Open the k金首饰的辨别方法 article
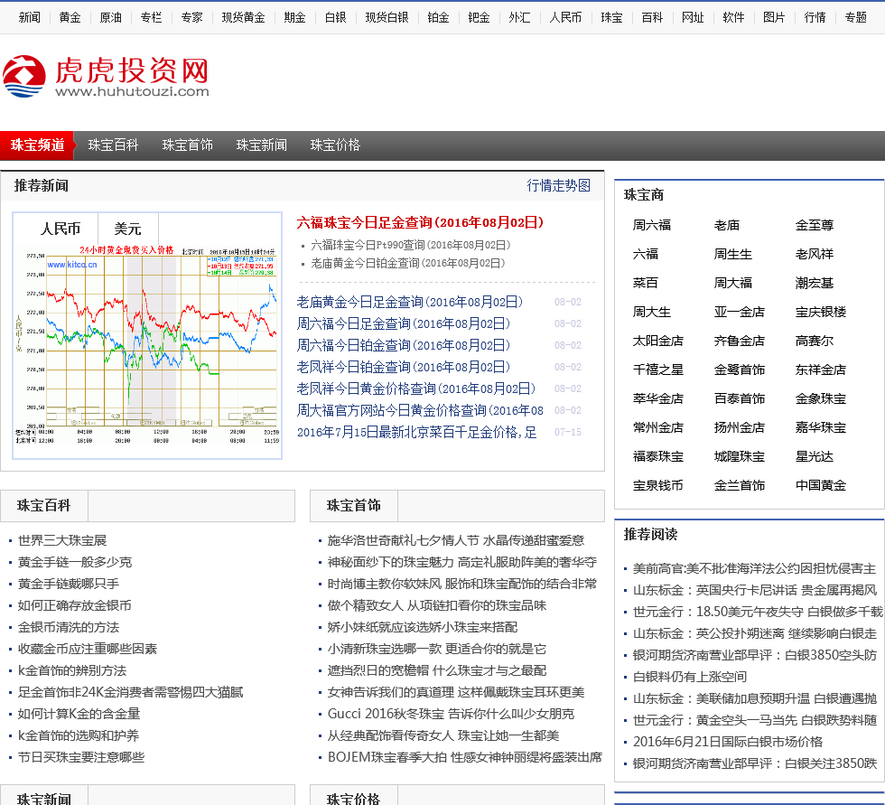The image size is (885, 805). click(72, 670)
